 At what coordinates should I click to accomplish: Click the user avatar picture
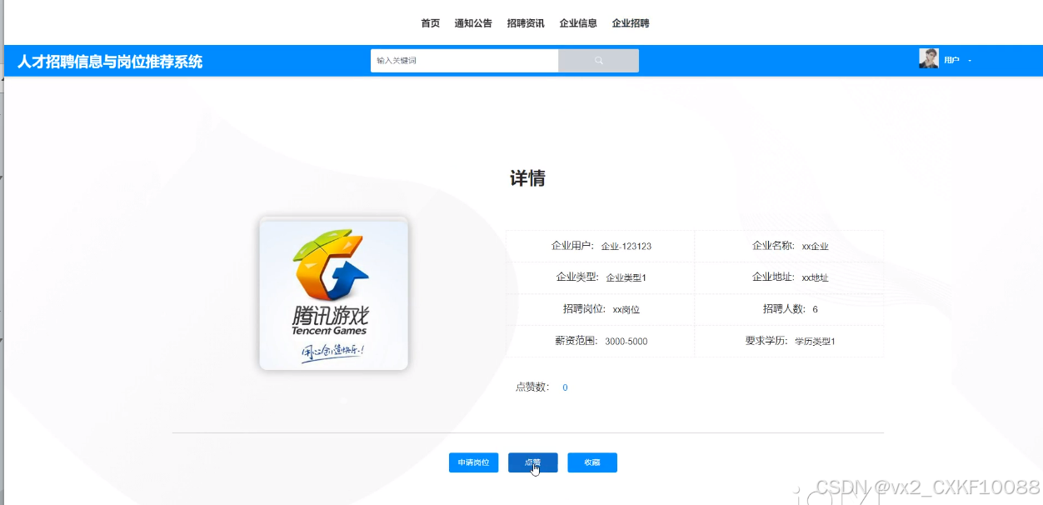(x=929, y=58)
